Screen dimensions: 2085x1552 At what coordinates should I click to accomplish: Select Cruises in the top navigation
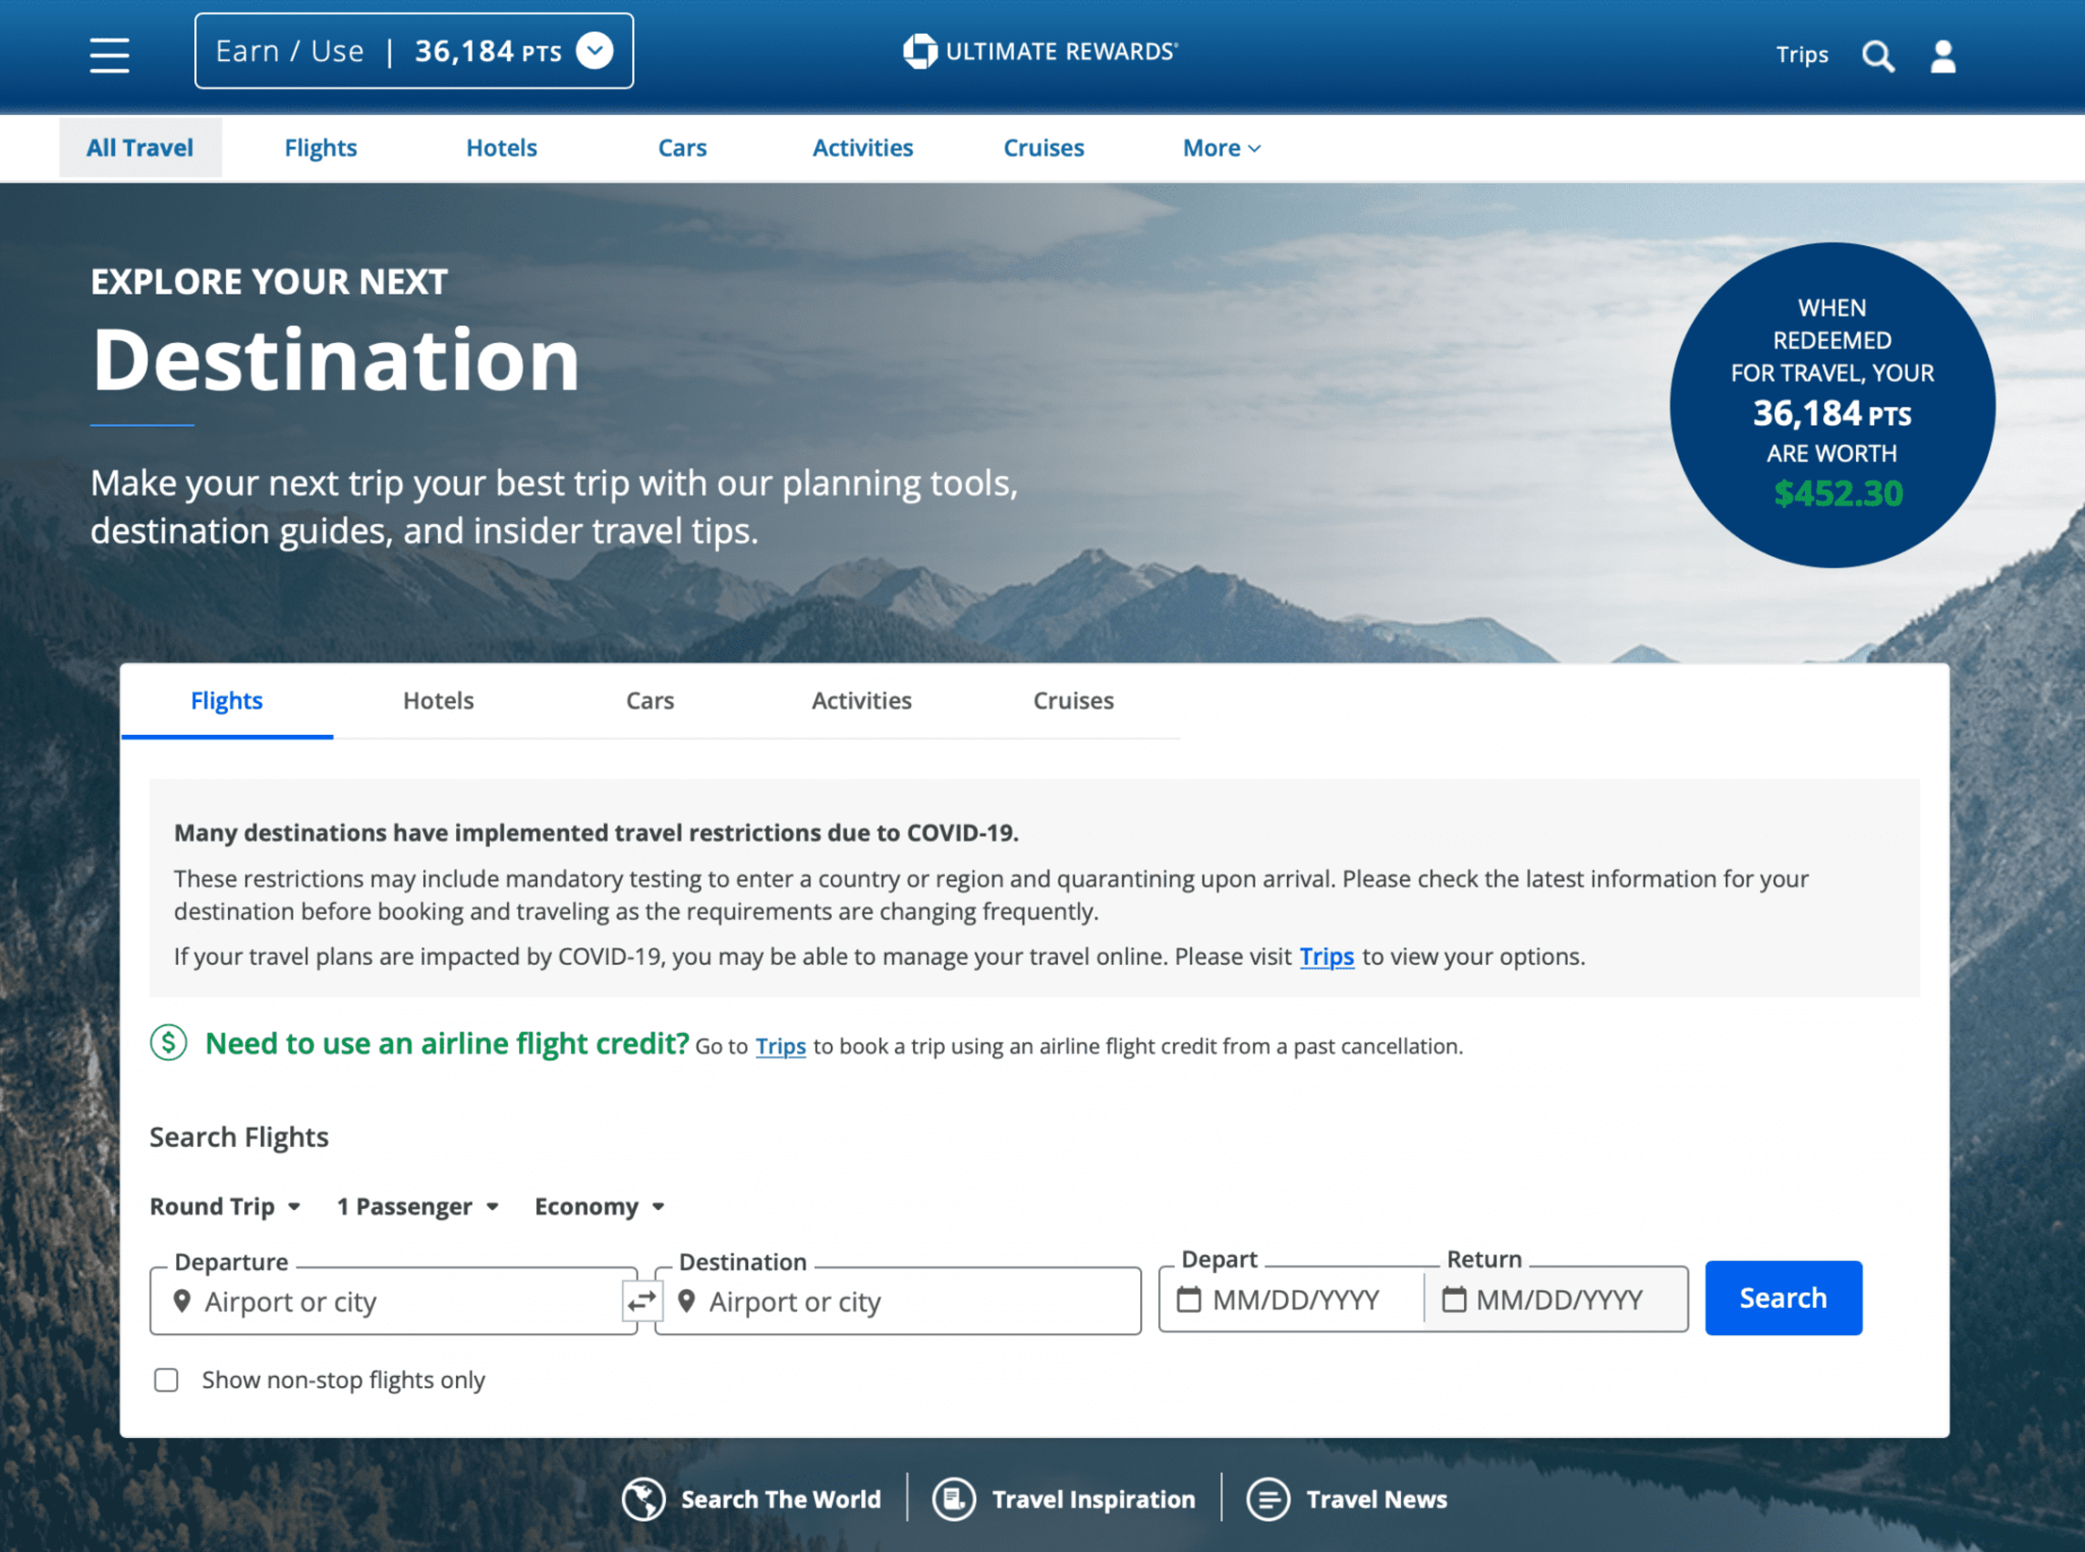[x=1043, y=148]
